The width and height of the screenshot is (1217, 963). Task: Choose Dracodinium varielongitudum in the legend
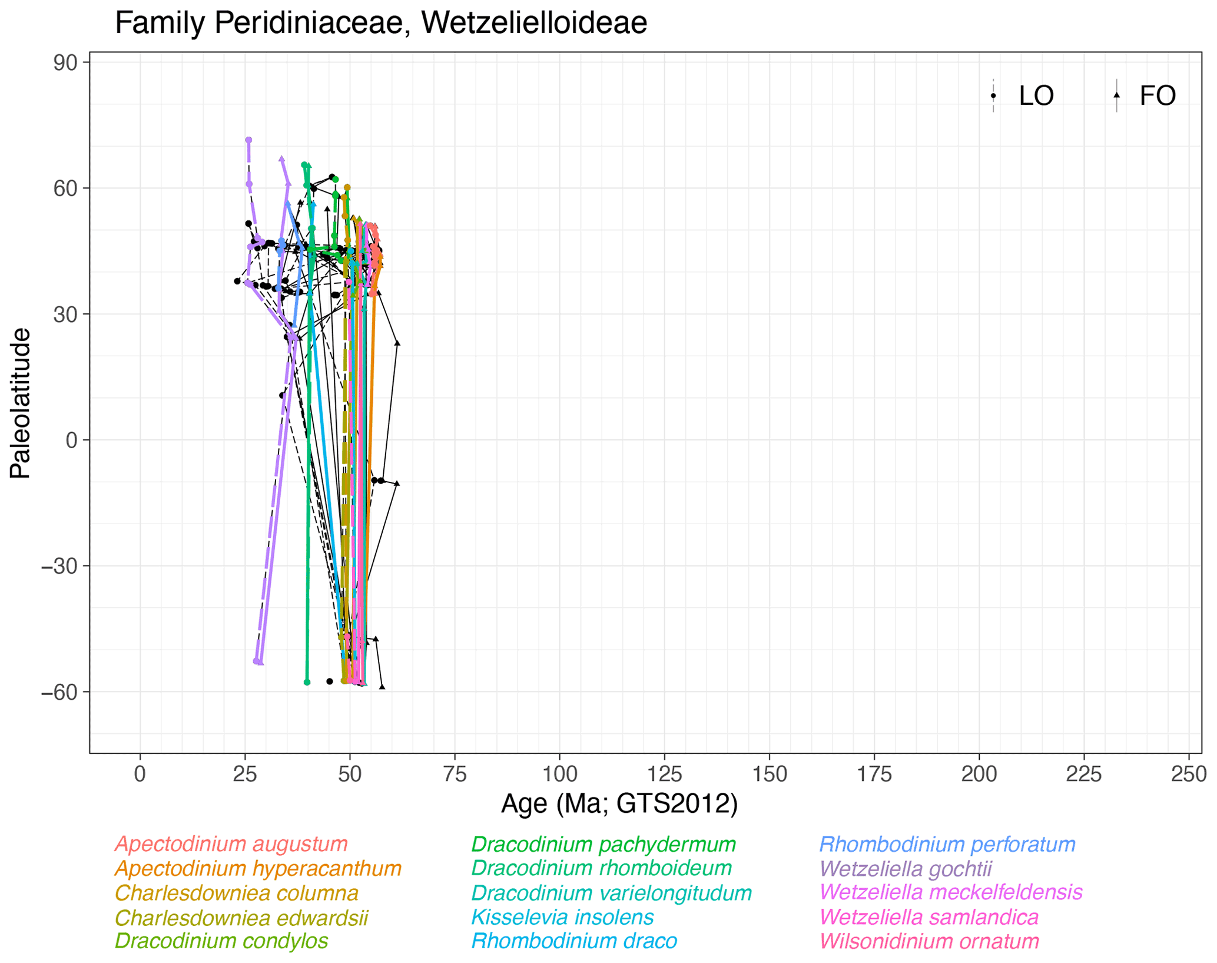611,893
